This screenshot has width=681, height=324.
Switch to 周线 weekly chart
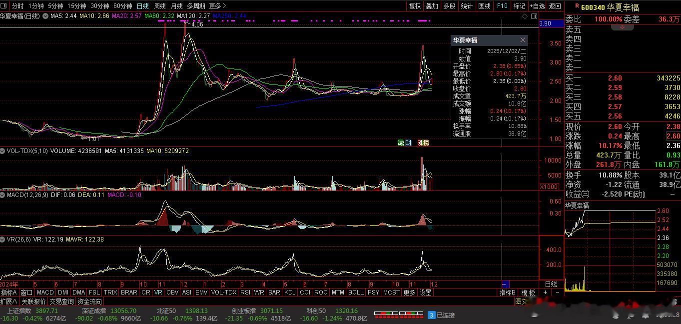coord(160,6)
